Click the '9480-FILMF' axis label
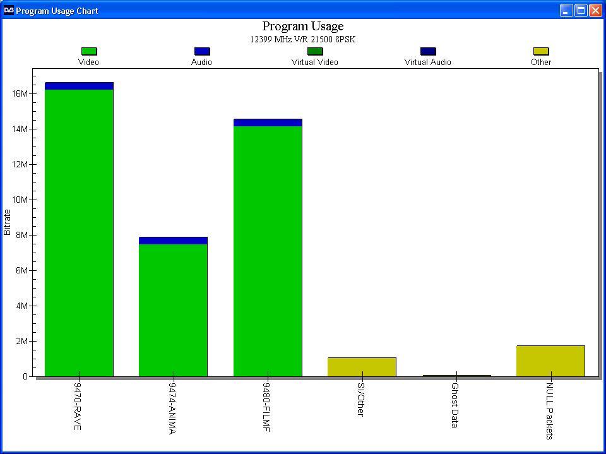This screenshot has width=606, height=454. pos(266,407)
